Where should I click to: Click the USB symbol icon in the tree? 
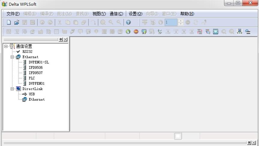pos(25,94)
